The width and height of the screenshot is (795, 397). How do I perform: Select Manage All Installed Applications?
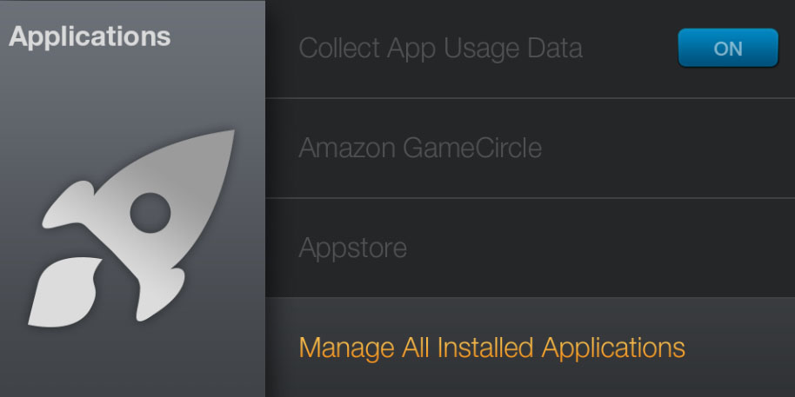tap(491, 347)
